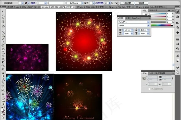
Task: Select the Selection (black arrow) tool
Action: [3, 12]
